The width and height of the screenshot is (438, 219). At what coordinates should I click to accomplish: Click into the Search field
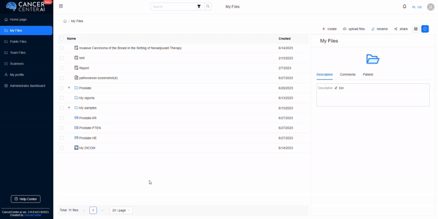[174, 7]
